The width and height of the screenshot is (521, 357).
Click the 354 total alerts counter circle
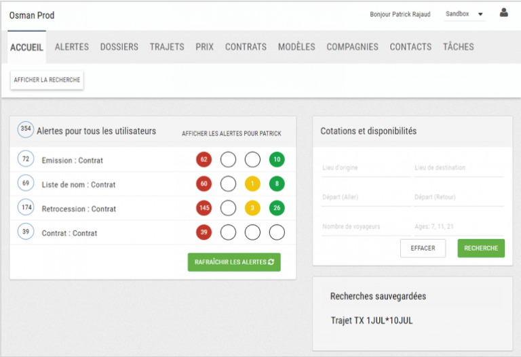click(26, 129)
